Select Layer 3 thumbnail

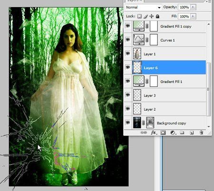pos(137,95)
